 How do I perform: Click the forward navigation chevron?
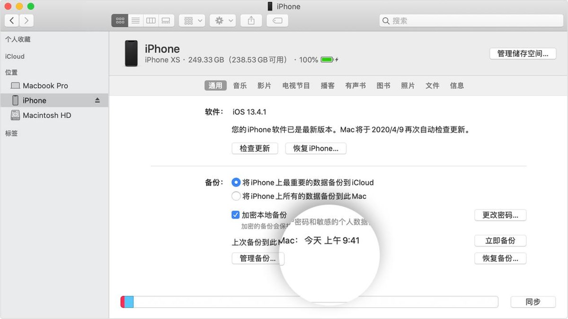[x=27, y=20]
